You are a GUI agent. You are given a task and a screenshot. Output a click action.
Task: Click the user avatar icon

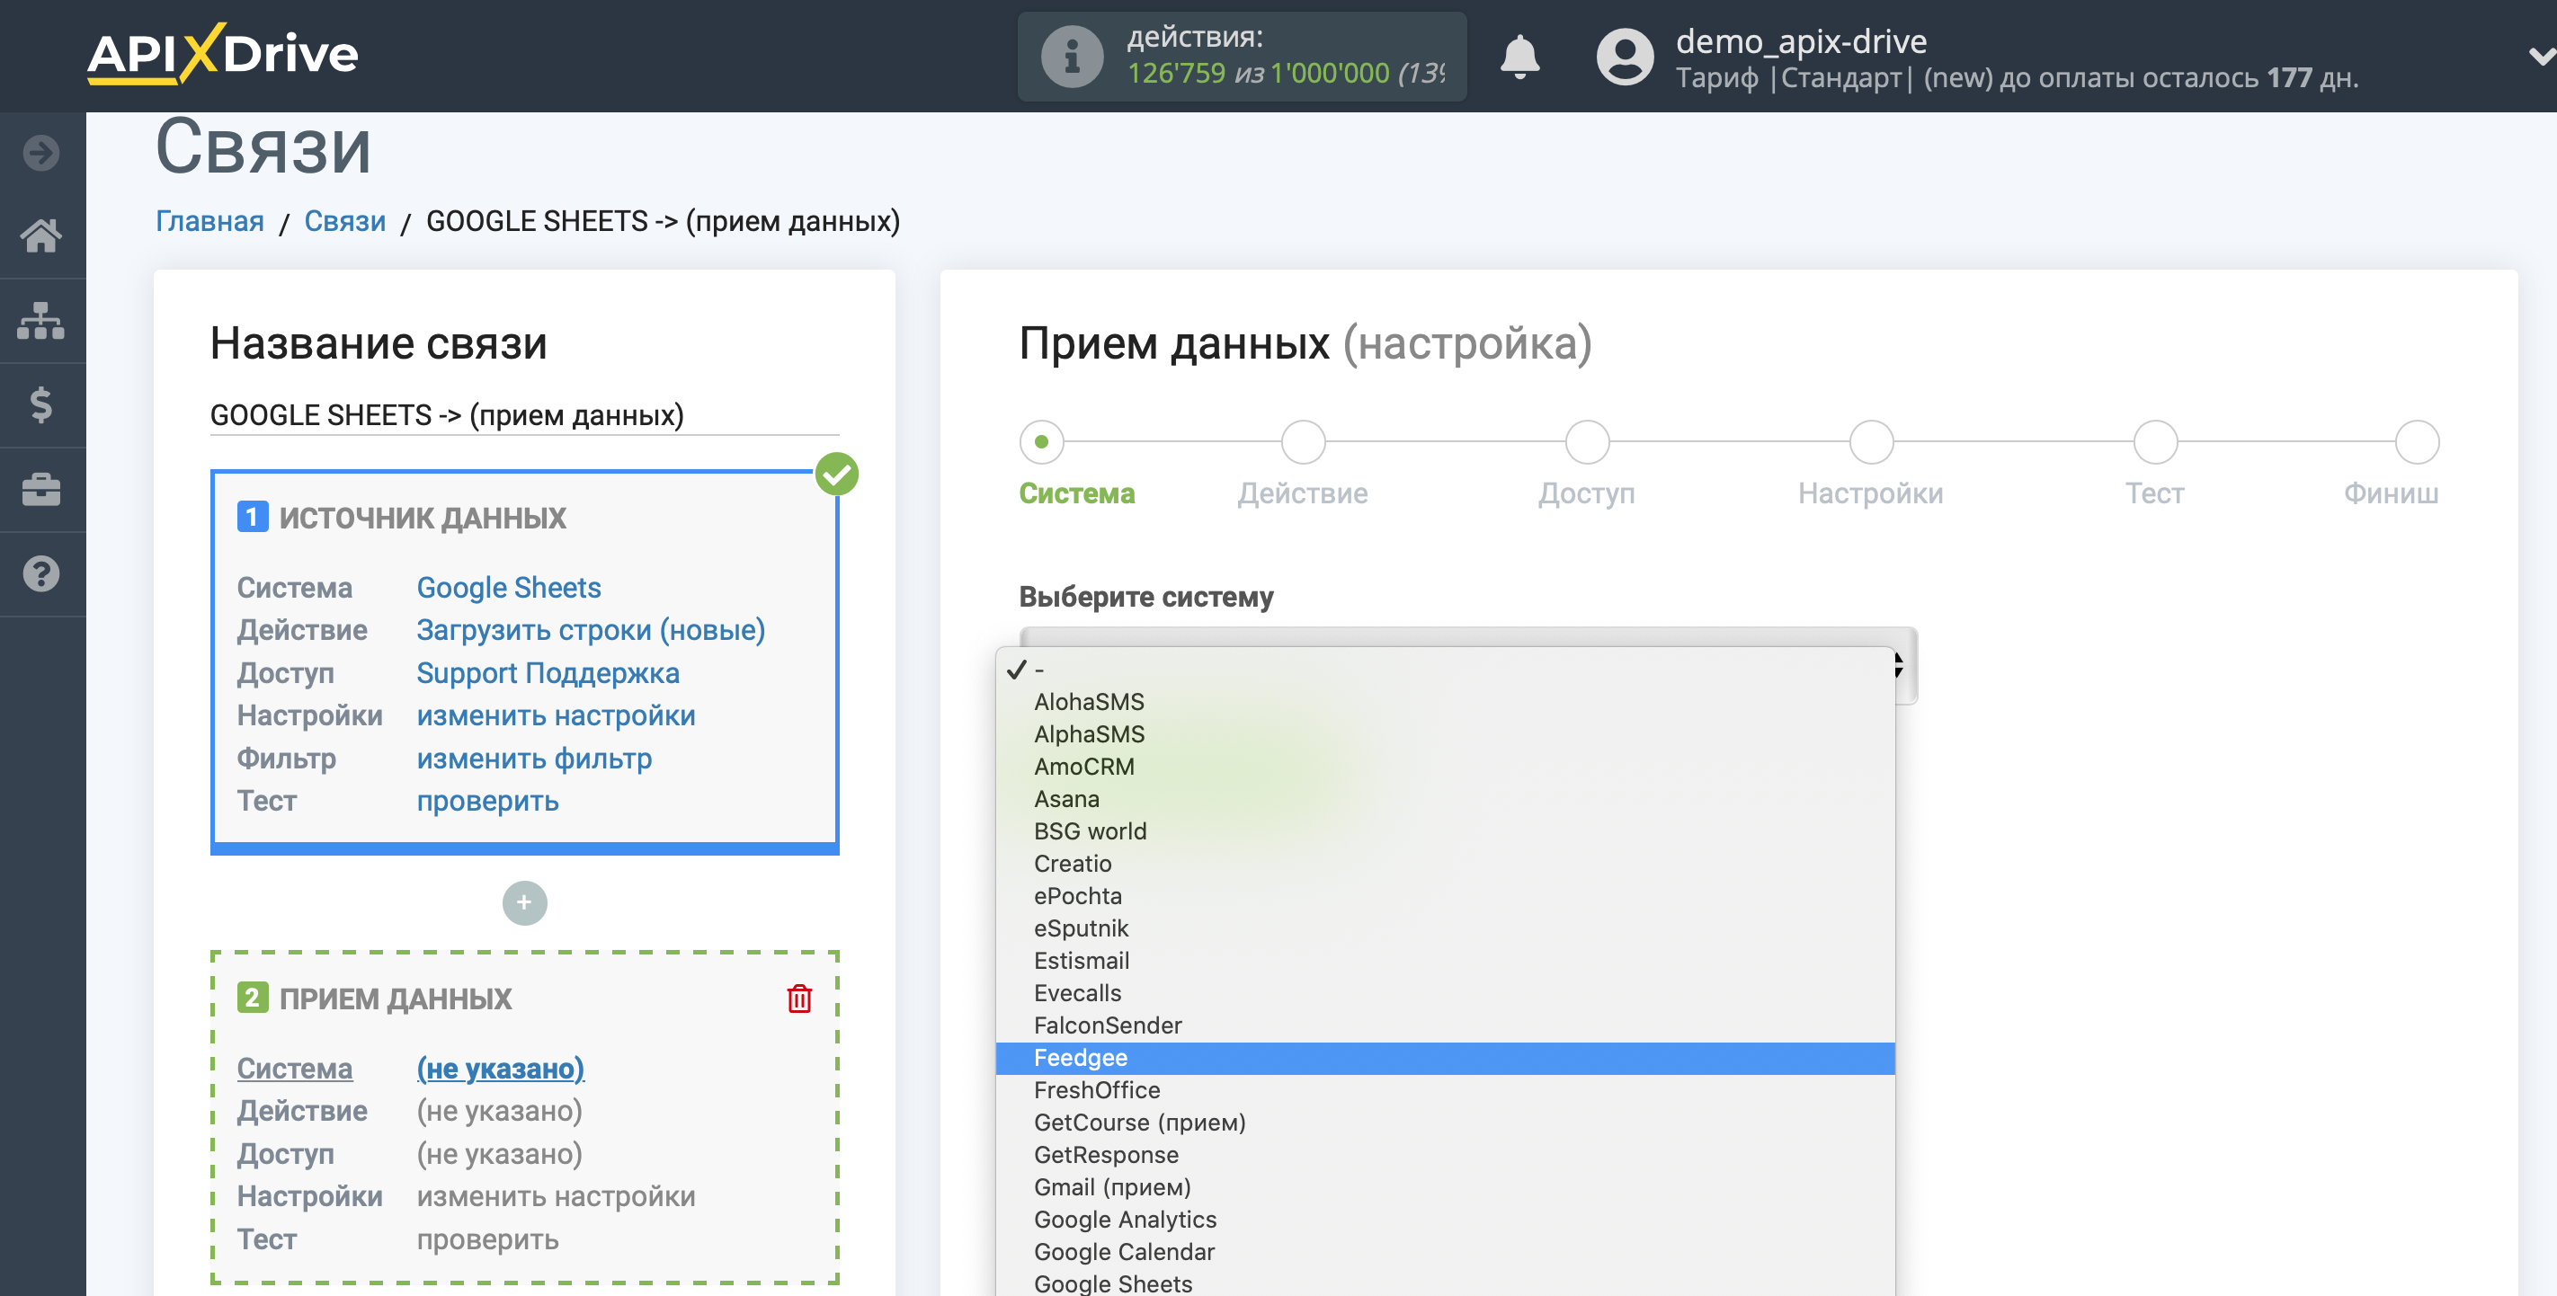click(1625, 57)
